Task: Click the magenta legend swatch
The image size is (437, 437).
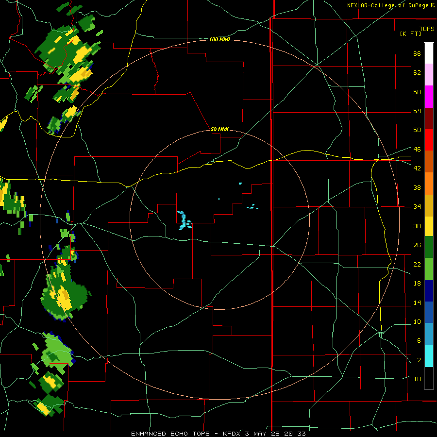Action: click(x=429, y=97)
